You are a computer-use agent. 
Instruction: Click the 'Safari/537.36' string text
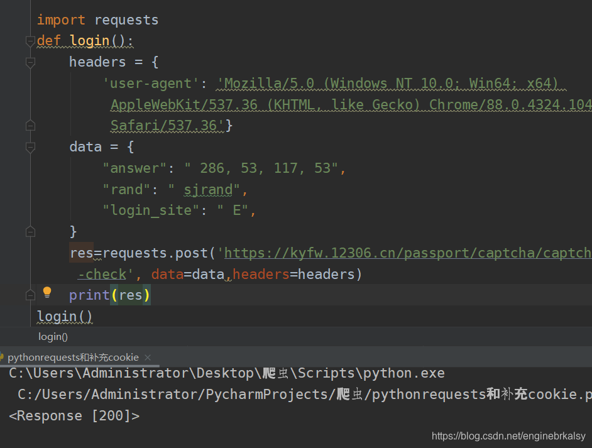coord(168,125)
